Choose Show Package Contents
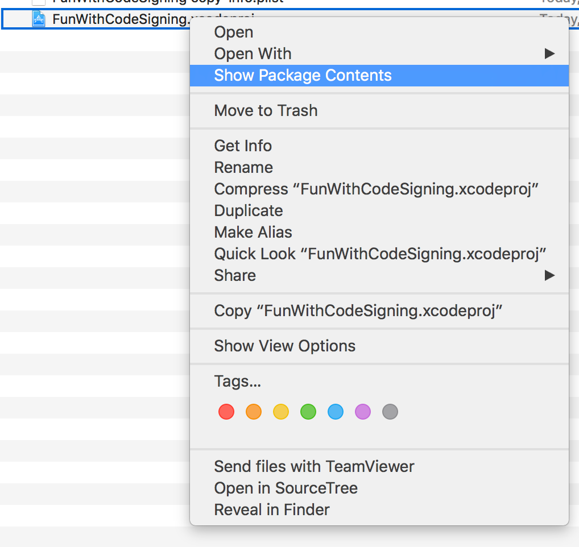 303,76
